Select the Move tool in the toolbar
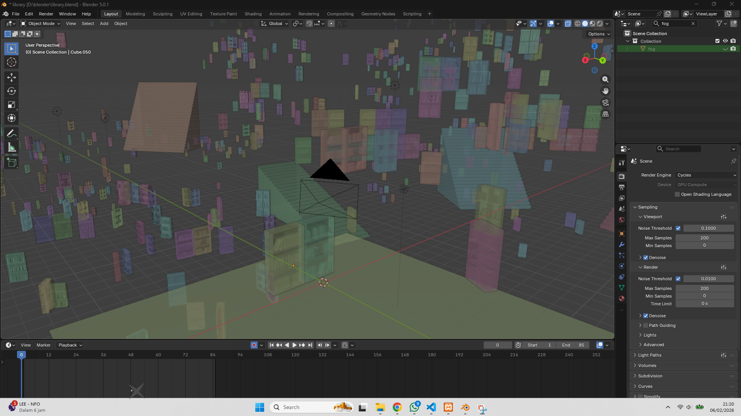Screen dimensions: 741x416 pos(11,77)
